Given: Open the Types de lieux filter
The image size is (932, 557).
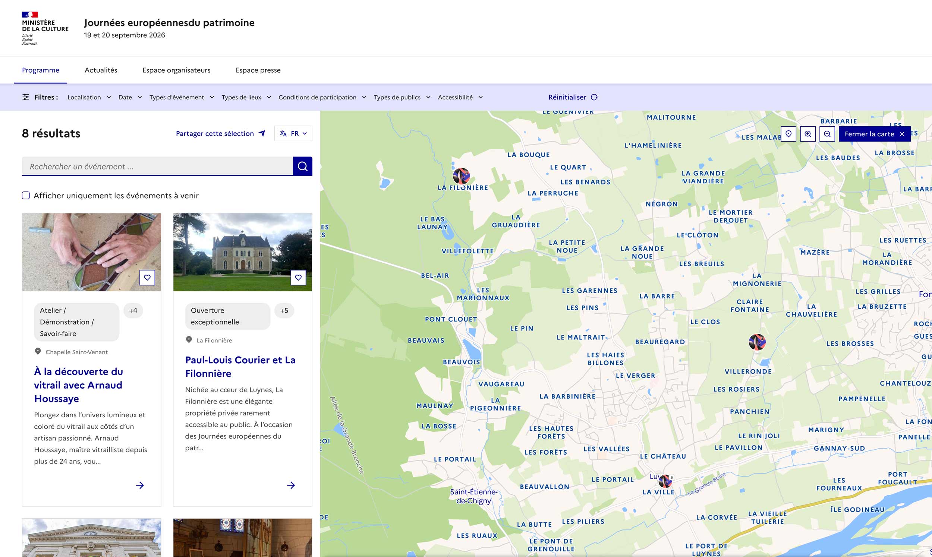Looking at the screenshot, I should pyautogui.click(x=246, y=97).
